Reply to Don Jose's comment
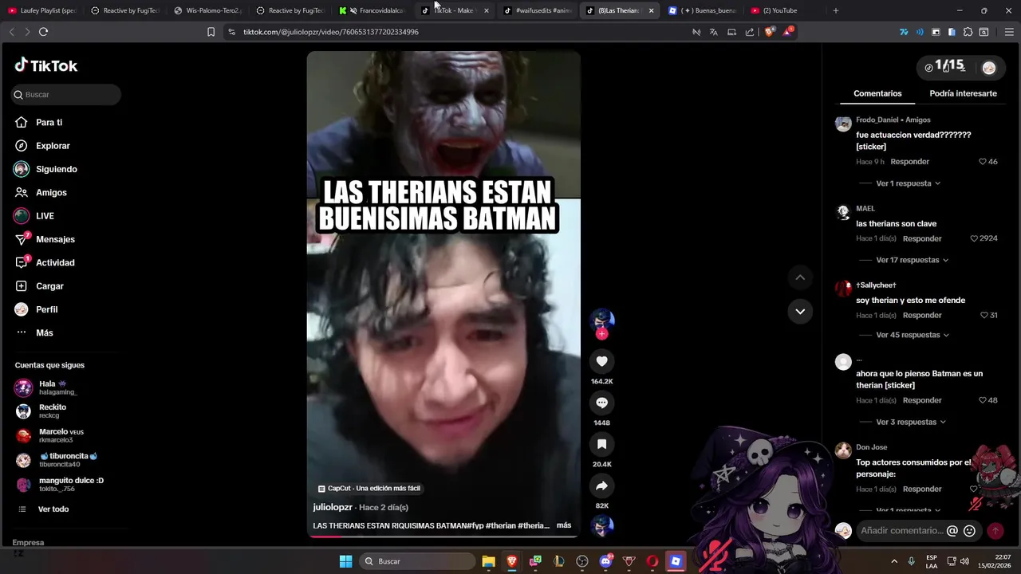Image resolution: width=1021 pixels, height=574 pixels. pyautogui.click(x=922, y=489)
